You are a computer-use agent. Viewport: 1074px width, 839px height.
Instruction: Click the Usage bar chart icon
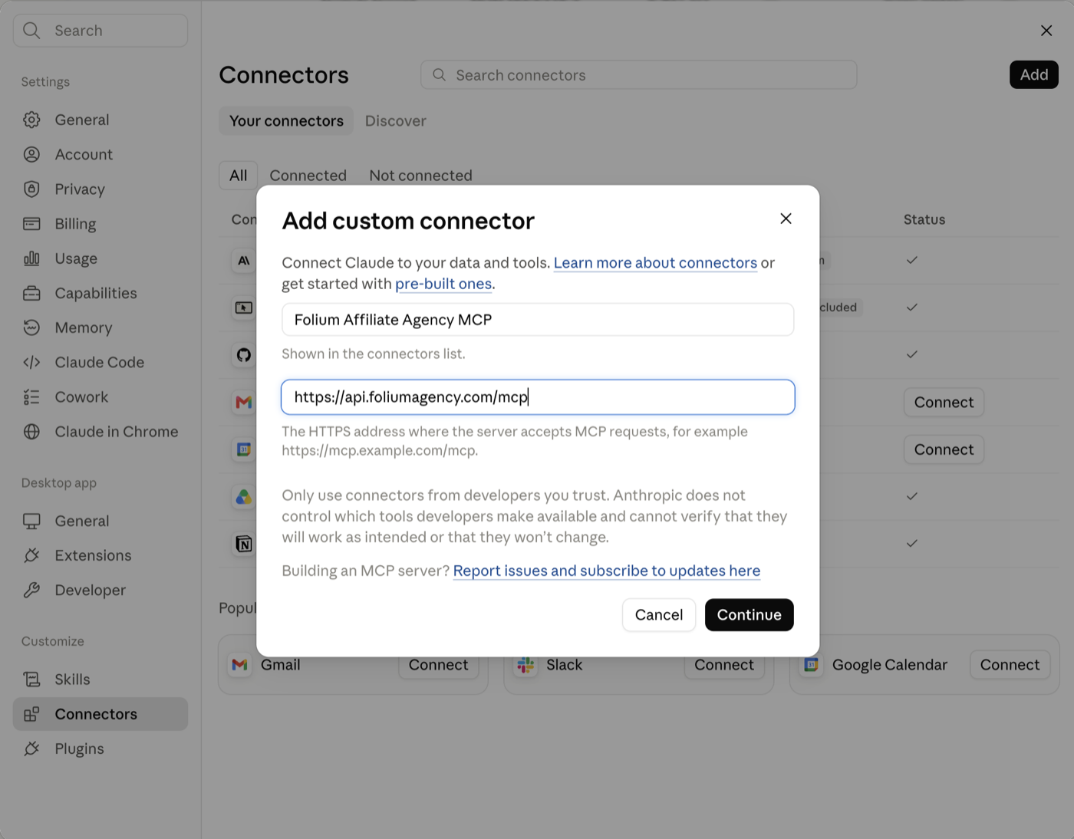(31, 258)
